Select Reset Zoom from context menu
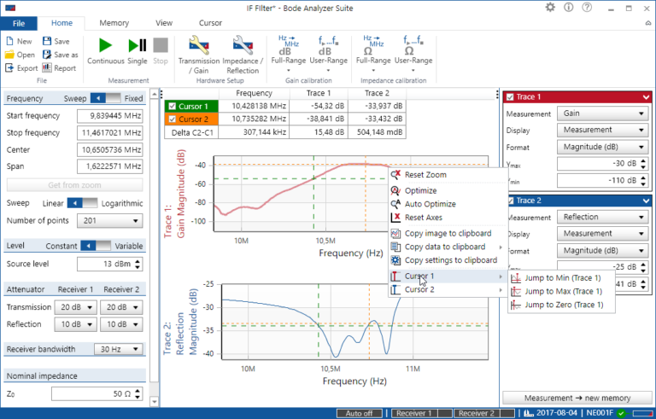Screen dimensions: 656x419 coord(425,175)
